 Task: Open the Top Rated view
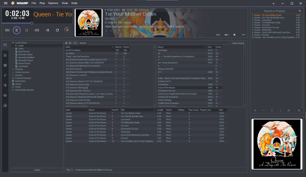click(23, 66)
